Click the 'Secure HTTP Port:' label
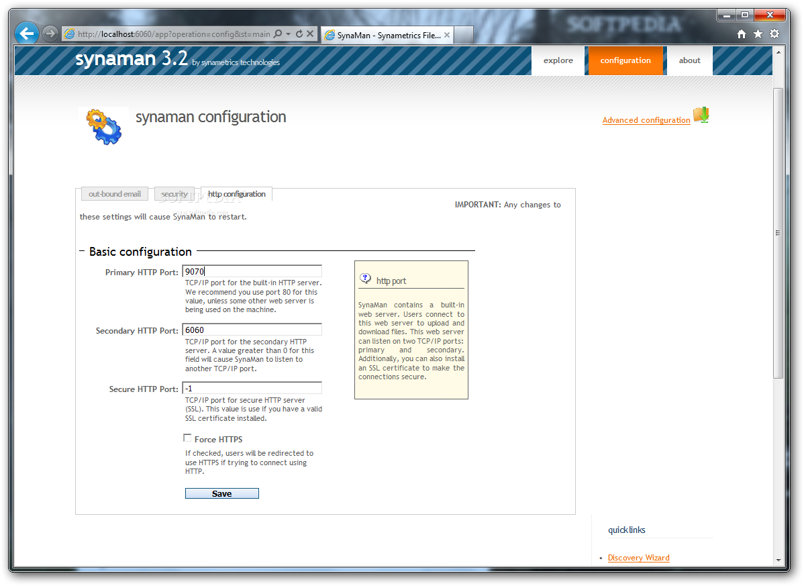This screenshot has width=804, height=586. point(144,389)
